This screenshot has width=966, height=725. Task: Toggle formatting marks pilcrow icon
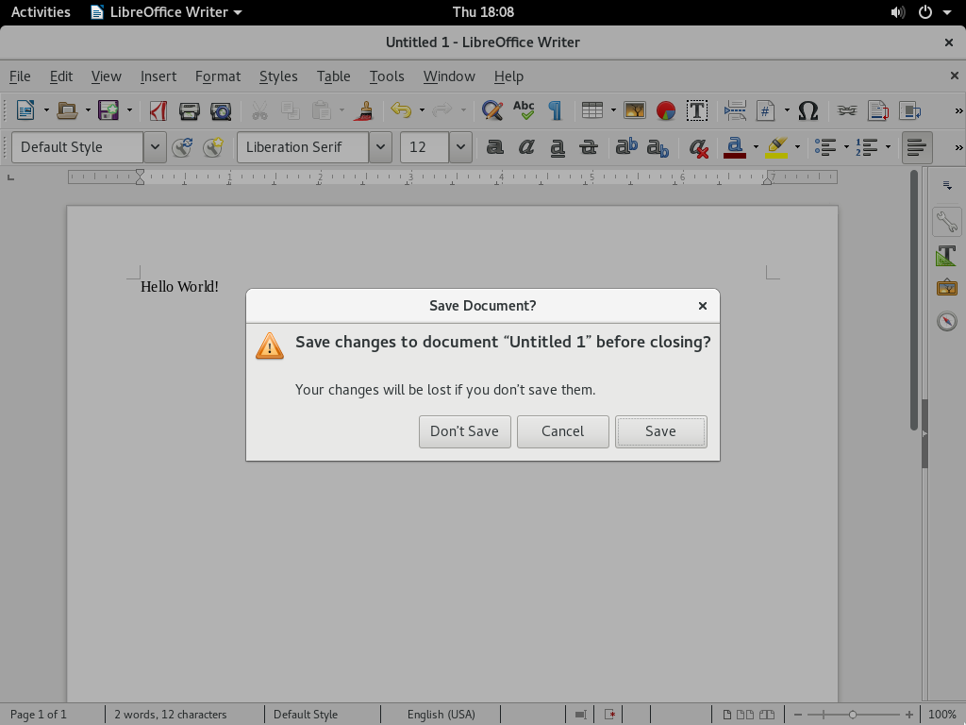[x=555, y=110]
